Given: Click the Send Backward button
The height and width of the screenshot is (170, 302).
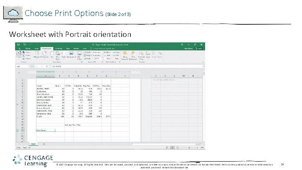Looking at the screenshot, I should pos(133,56).
